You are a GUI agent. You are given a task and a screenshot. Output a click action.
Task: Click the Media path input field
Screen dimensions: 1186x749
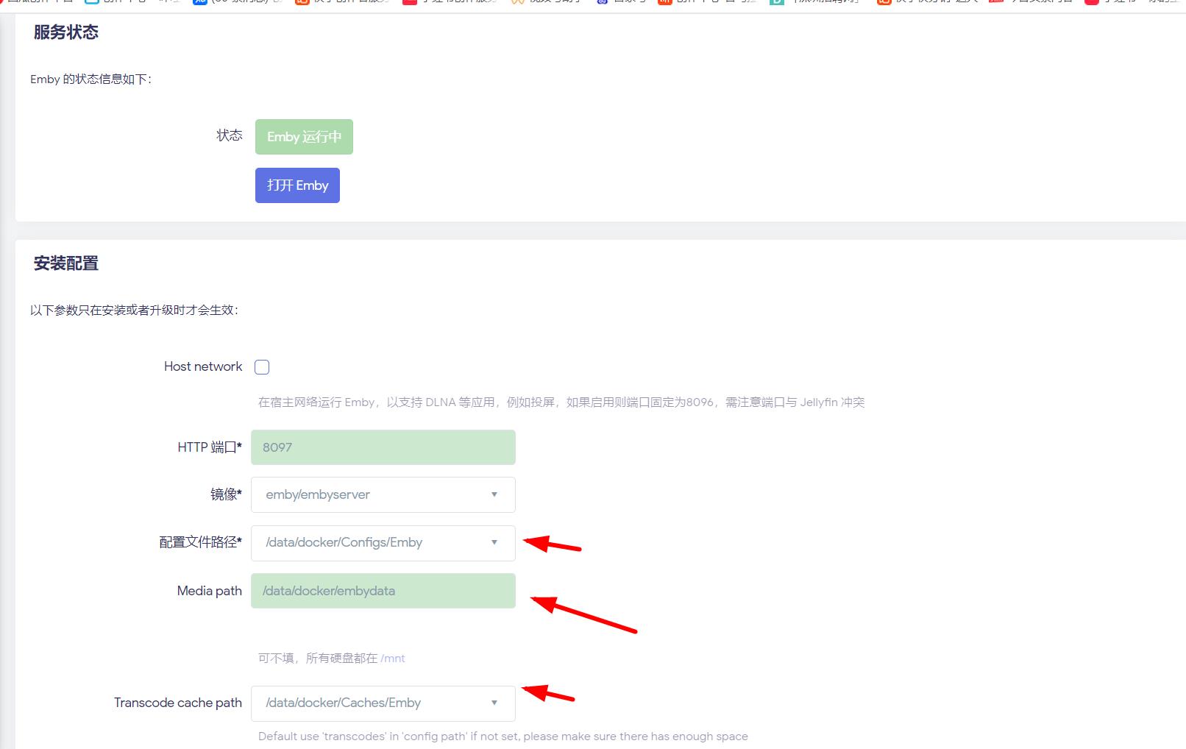click(x=383, y=591)
